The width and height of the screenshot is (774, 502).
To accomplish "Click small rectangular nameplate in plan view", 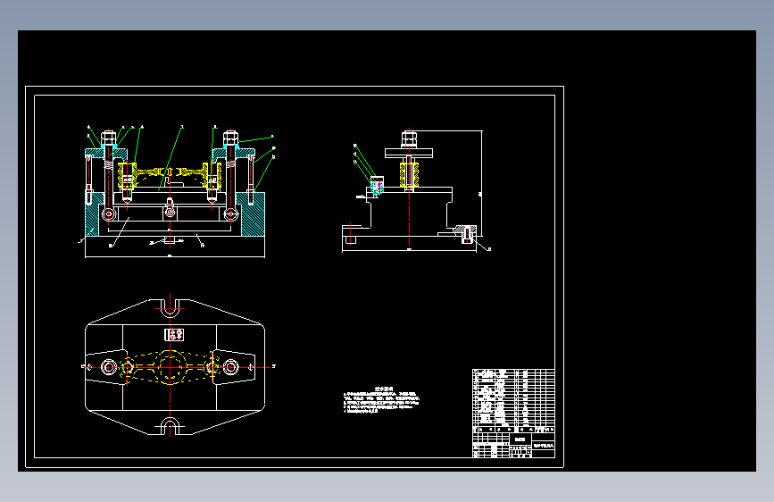I will pos(174,334).
